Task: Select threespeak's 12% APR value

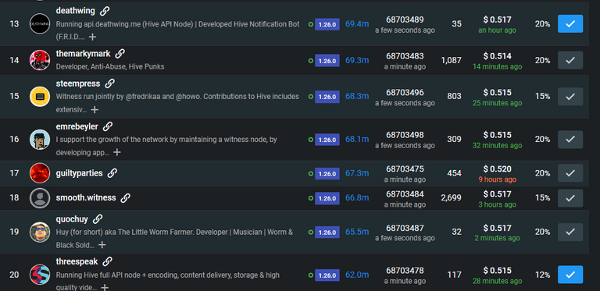Action: tap(543, 275)
